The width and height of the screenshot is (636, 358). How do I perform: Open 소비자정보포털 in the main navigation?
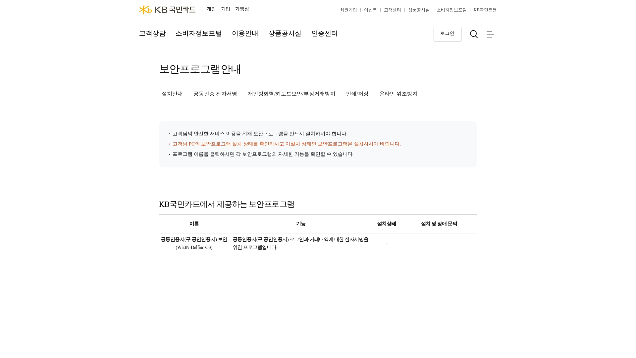[198, 33]
